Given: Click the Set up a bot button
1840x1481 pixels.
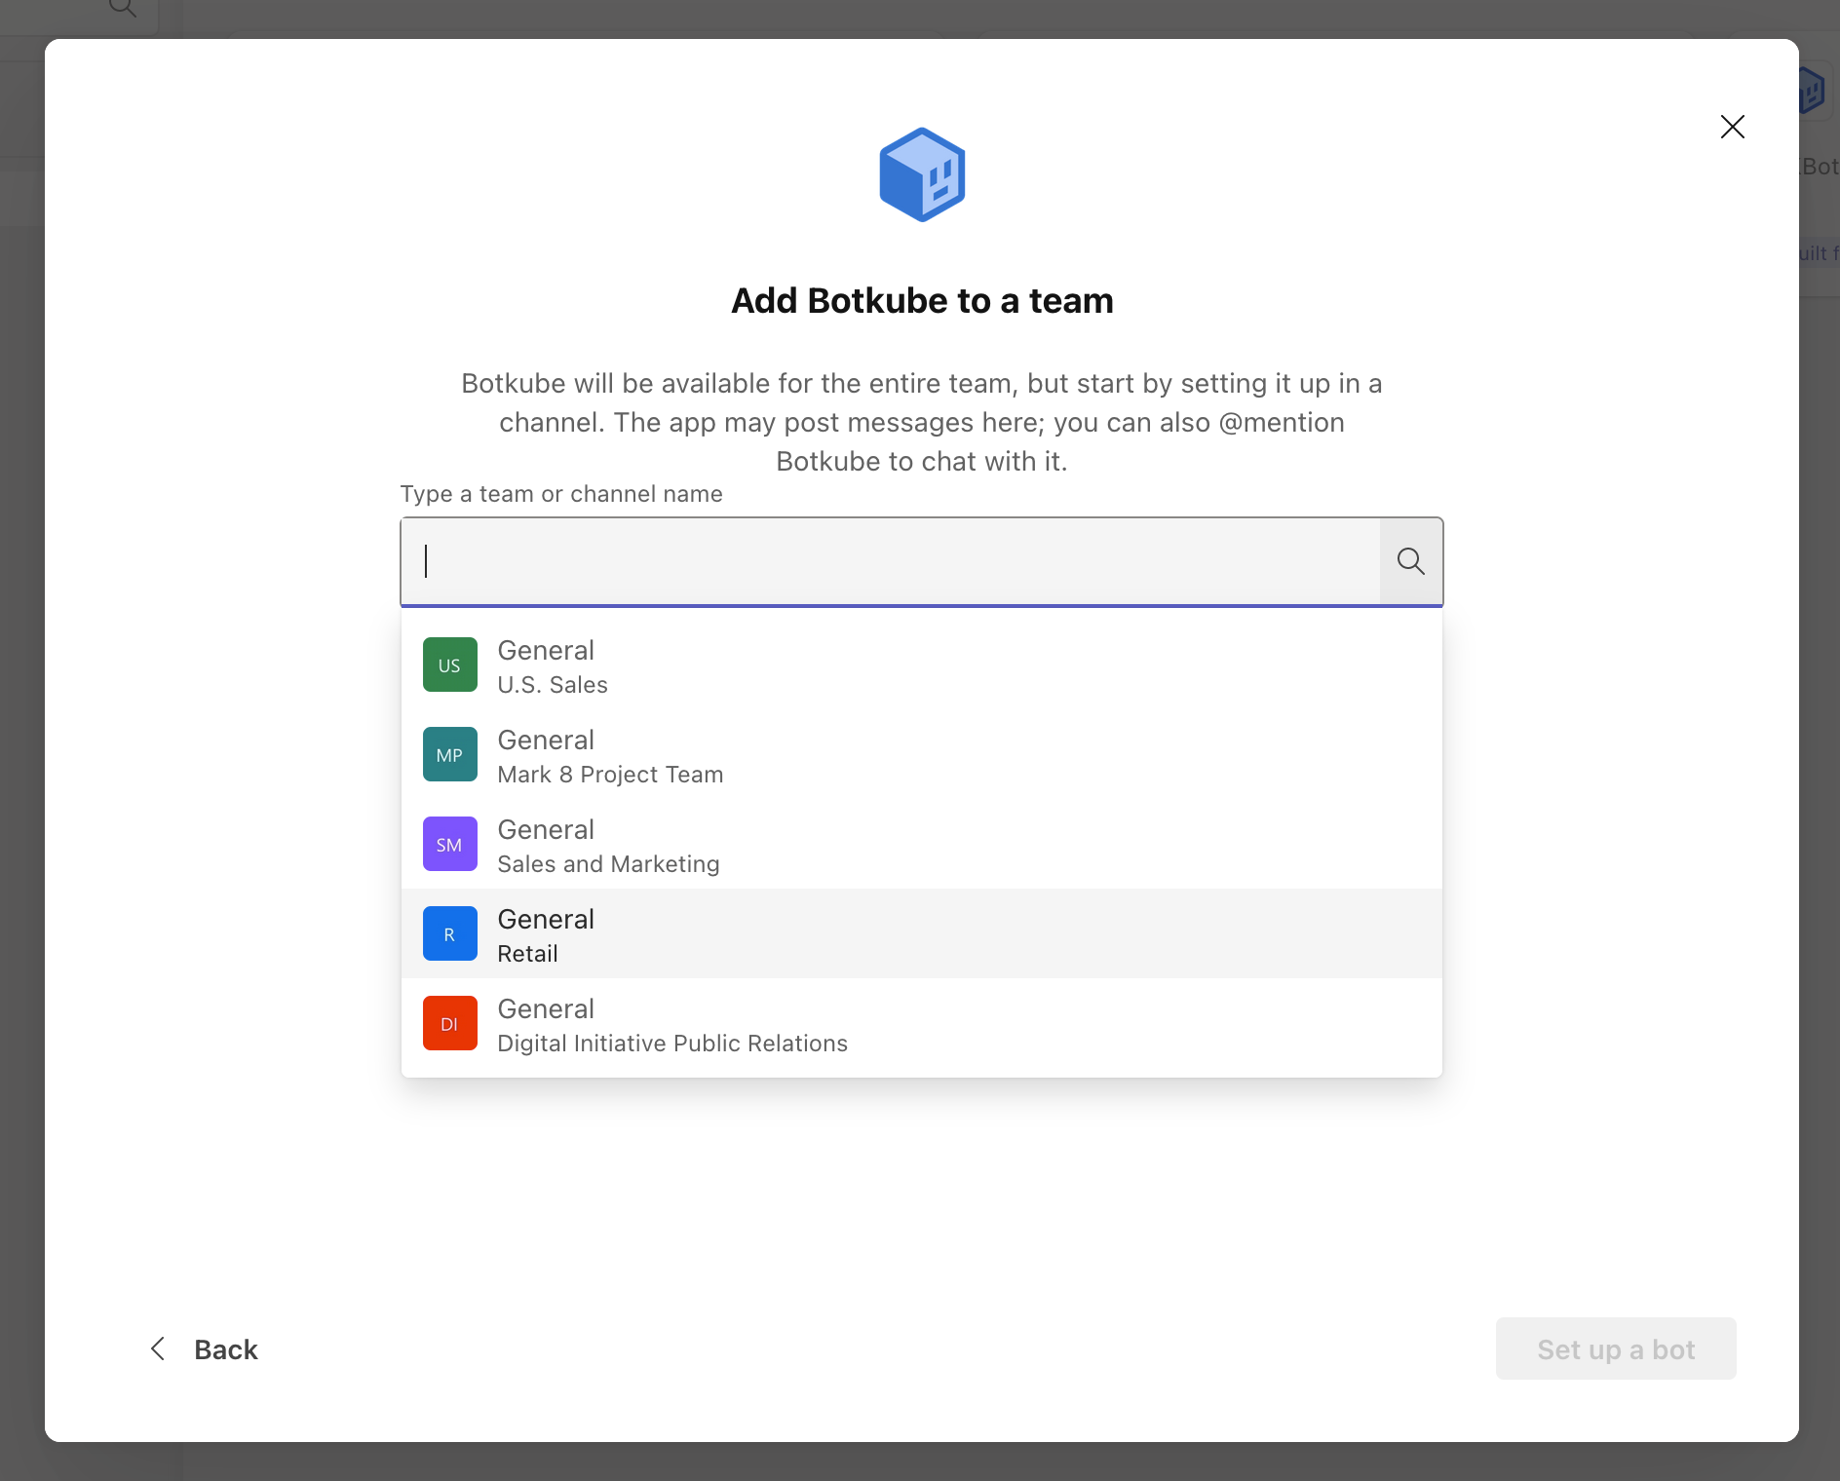Looking at the screenshot, I should pyautogui.click(x=1616, y=1348).
